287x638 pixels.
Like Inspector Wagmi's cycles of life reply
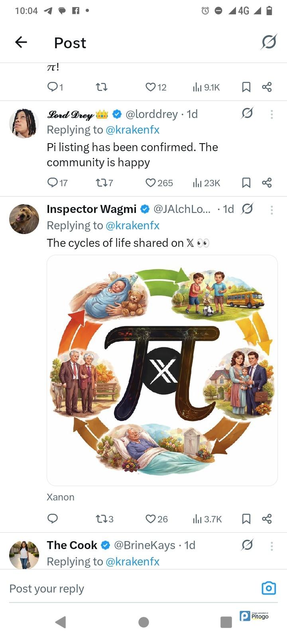tap(151, 519)
